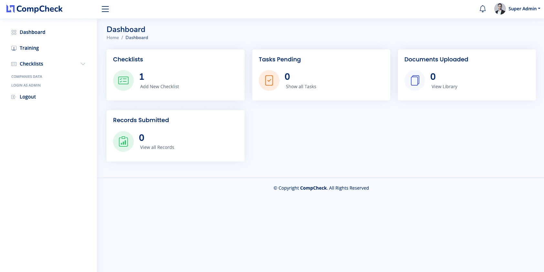This screenshot has width=544, height=272.
Task: Click the Dashboard breadcrumb
Action: pos(137,37)
